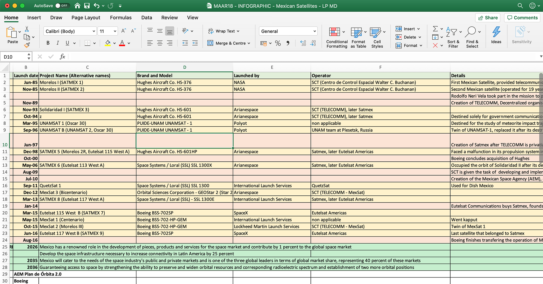Click the Save disk icon
Image resolution: width=543 pixels, height=284 pixels.
tap(87, 6)
